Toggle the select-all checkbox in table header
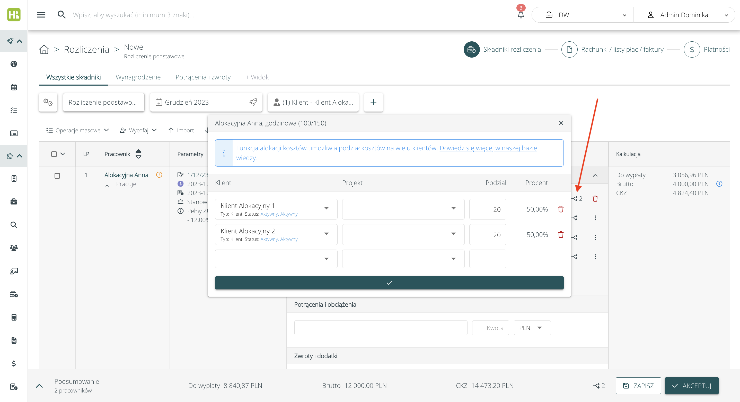The image size is (740, 402). coord(54,154)
